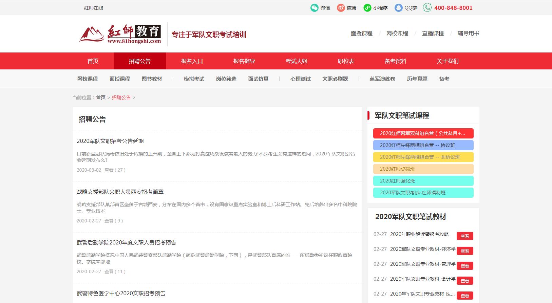Screen dimensions: 552x303
Task: Open article 2020军队文职招考公告延期
Action: point(110,141)
